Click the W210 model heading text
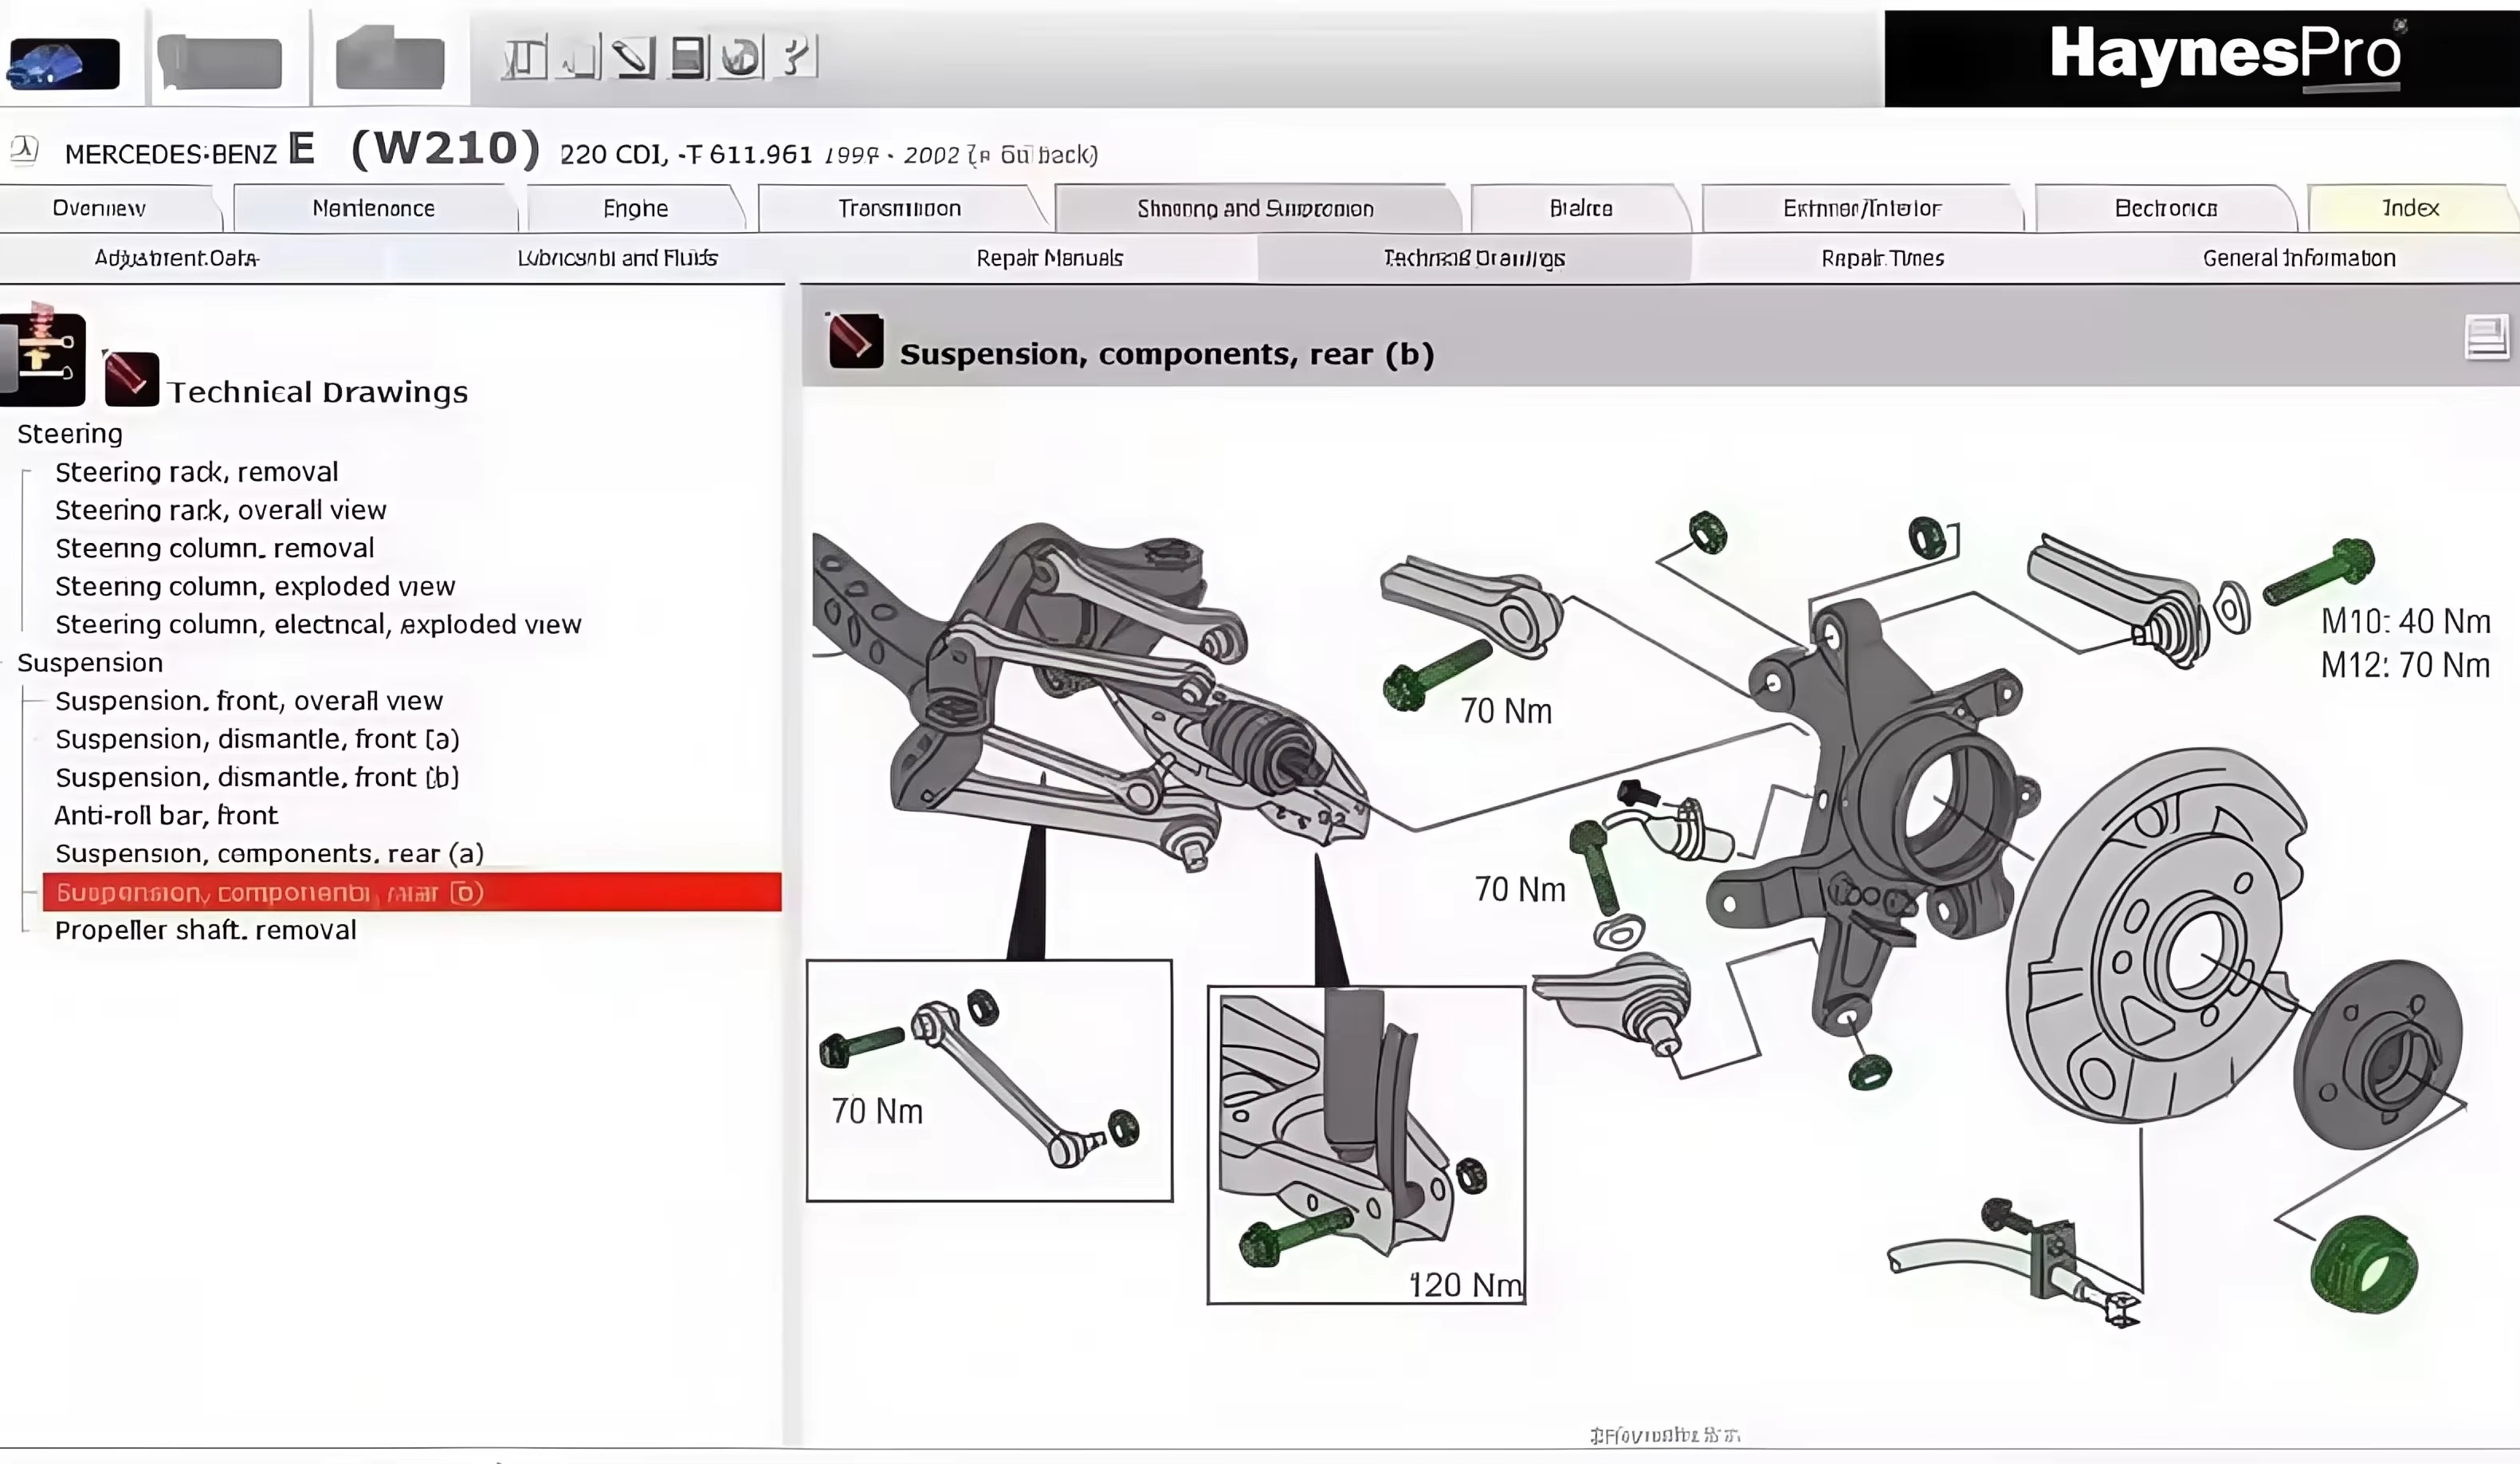This screenshot has height=1464, width=2520. (445, 148)
